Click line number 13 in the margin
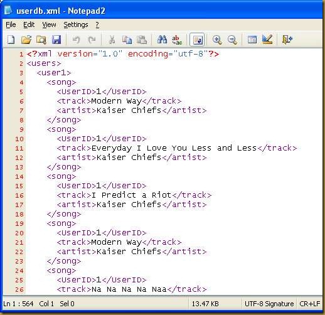Screen dimensions: 325x315 point(19,168)
